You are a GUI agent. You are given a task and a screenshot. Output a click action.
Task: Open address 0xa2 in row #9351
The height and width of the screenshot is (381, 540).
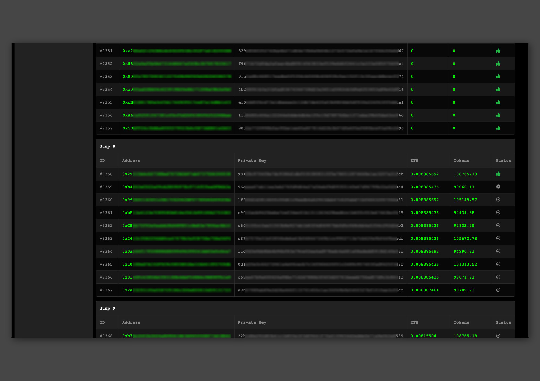[x=177, y=51]
